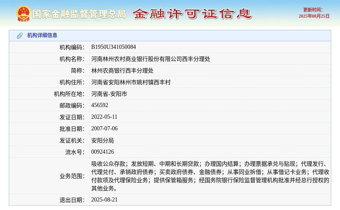
Task: Click the 简称 field label
Action: (x=78, y=71)
